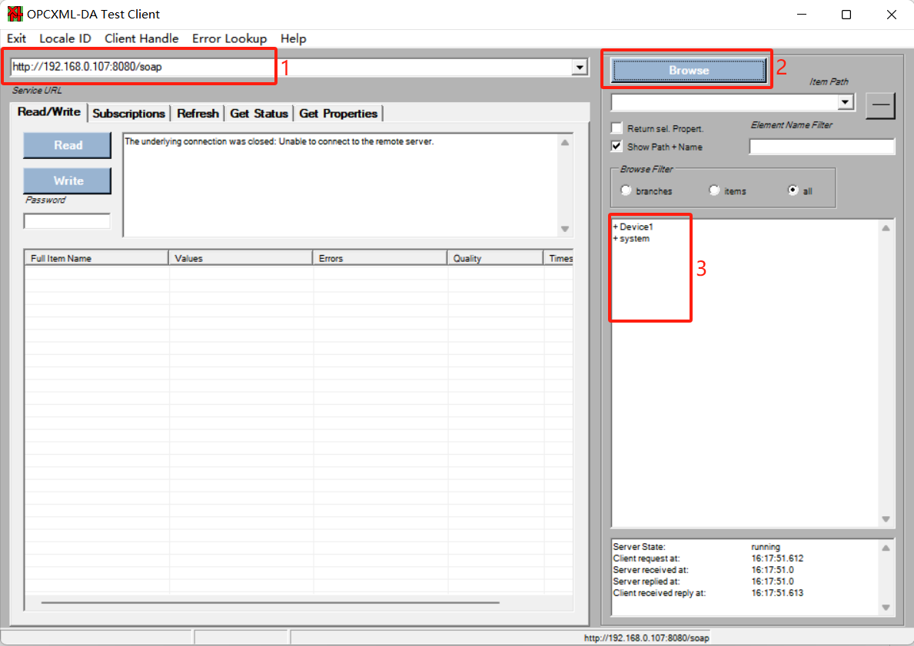Click the error message scroll down arrow

coord(565,229)
